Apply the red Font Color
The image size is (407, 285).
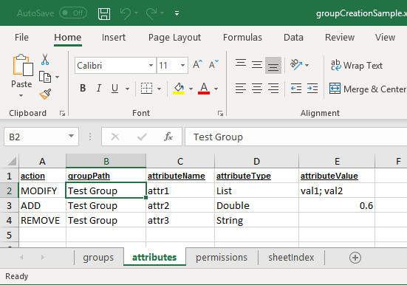coord(204,89)
